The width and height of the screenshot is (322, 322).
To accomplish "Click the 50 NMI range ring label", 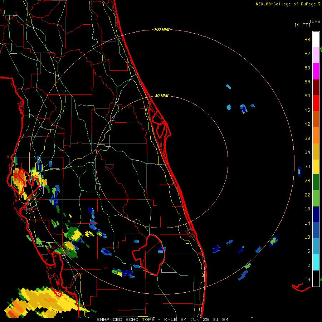I will 162,96.
